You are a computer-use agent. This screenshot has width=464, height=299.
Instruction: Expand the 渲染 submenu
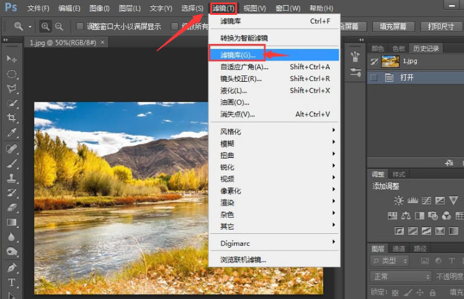[274, 202]
